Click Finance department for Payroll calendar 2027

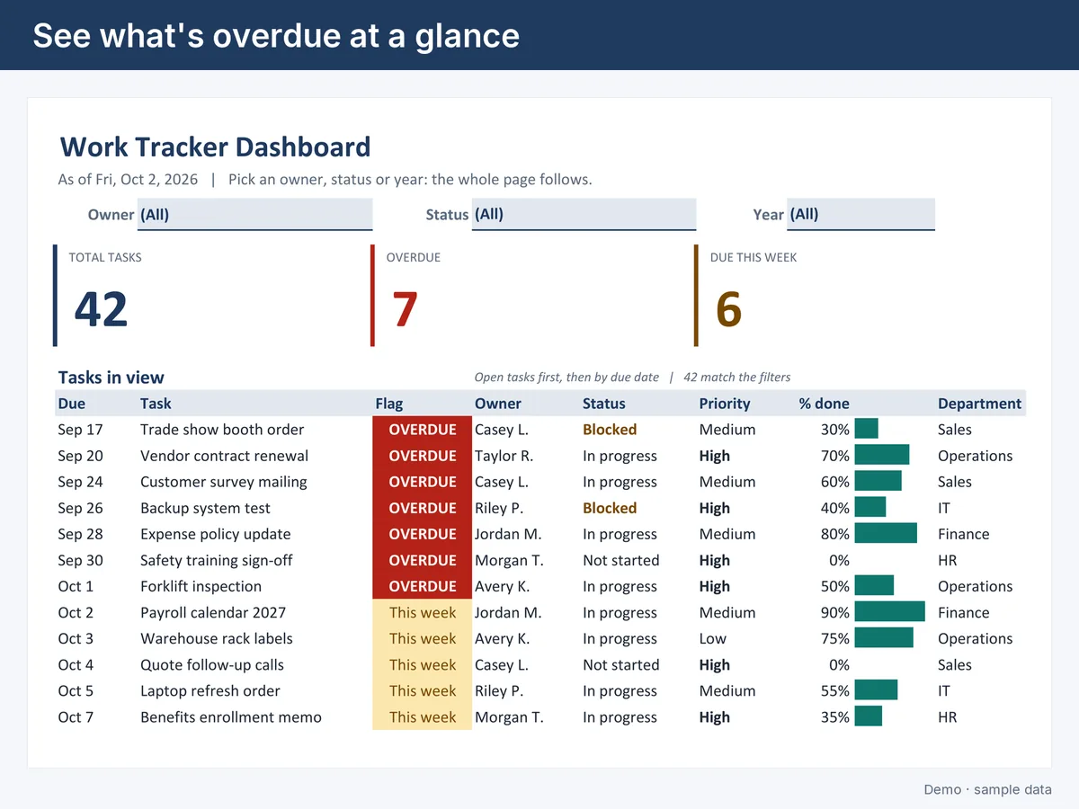pyautogui.click(x=964, y=612)
